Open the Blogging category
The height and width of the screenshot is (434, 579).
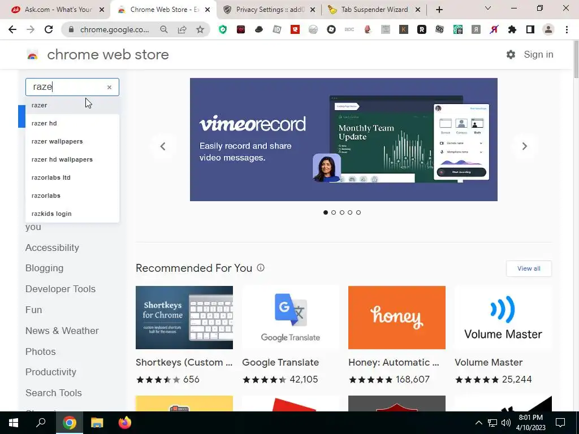pyautogui.click(x=44, y=268)
